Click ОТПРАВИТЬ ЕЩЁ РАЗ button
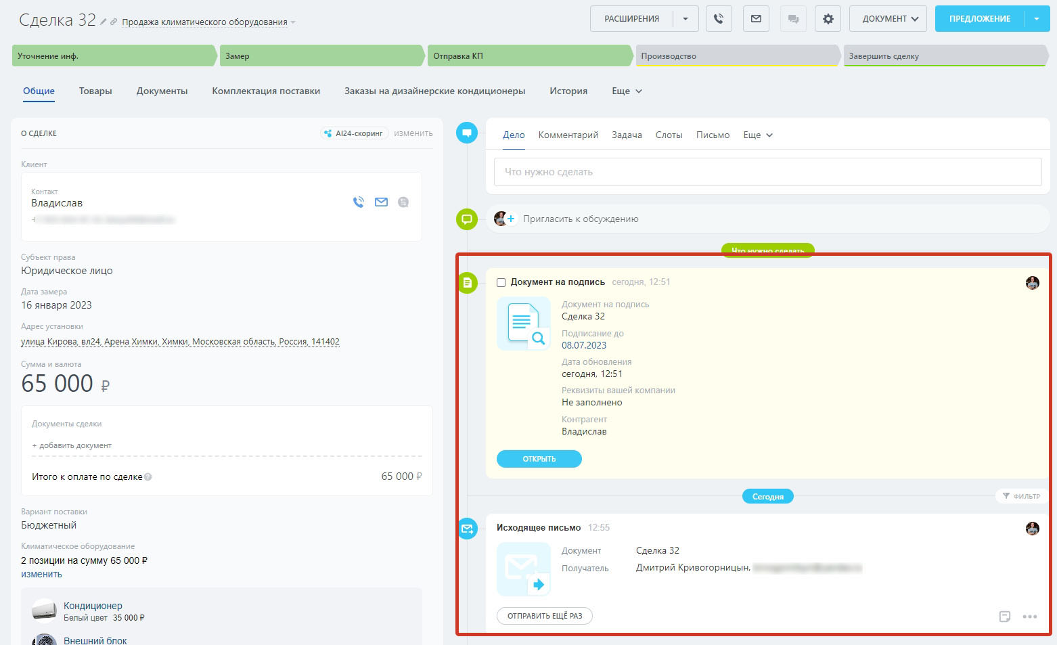The height and width of the screenshot is (645, 1057). coord(544,616)
